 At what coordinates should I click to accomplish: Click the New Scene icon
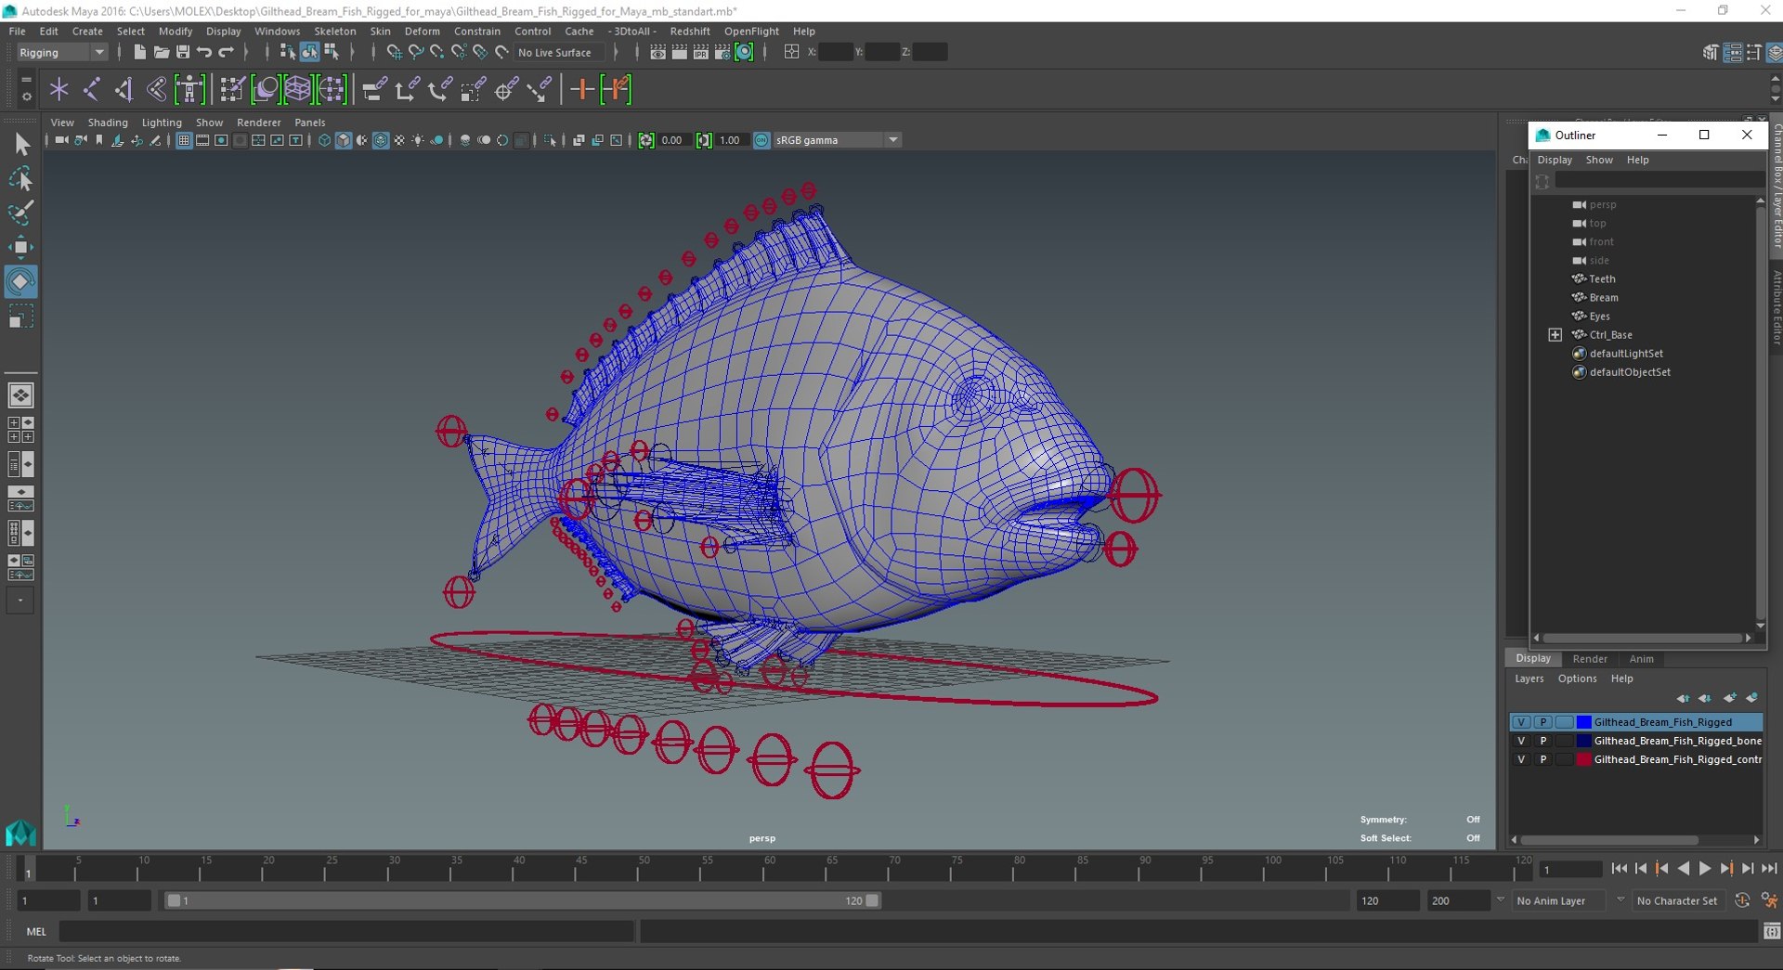click(139, 52)
